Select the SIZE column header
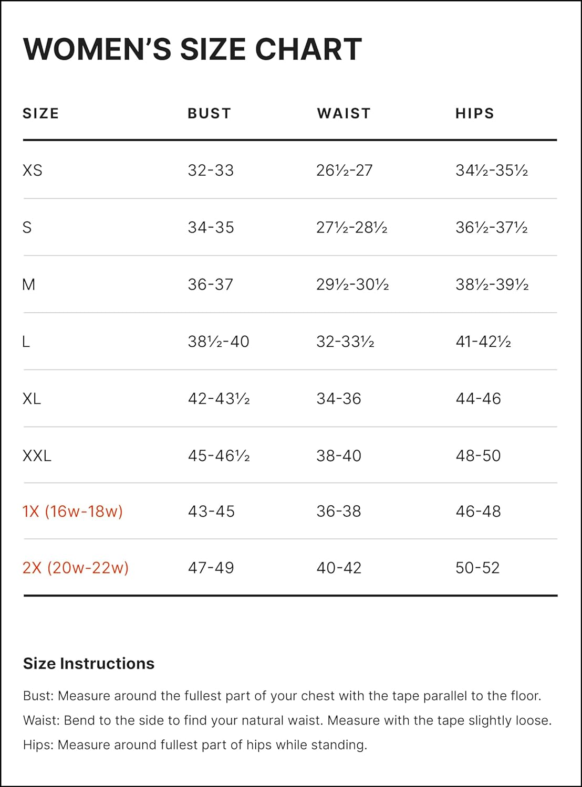Screen dimensions: 582x787 point(41,113)
